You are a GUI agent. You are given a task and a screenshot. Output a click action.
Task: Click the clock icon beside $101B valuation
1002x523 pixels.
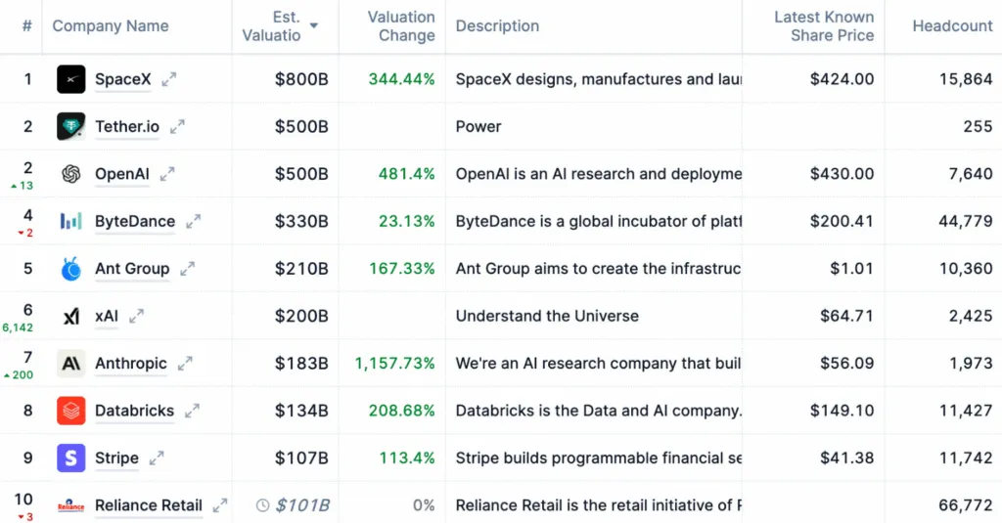click(262, 505)
